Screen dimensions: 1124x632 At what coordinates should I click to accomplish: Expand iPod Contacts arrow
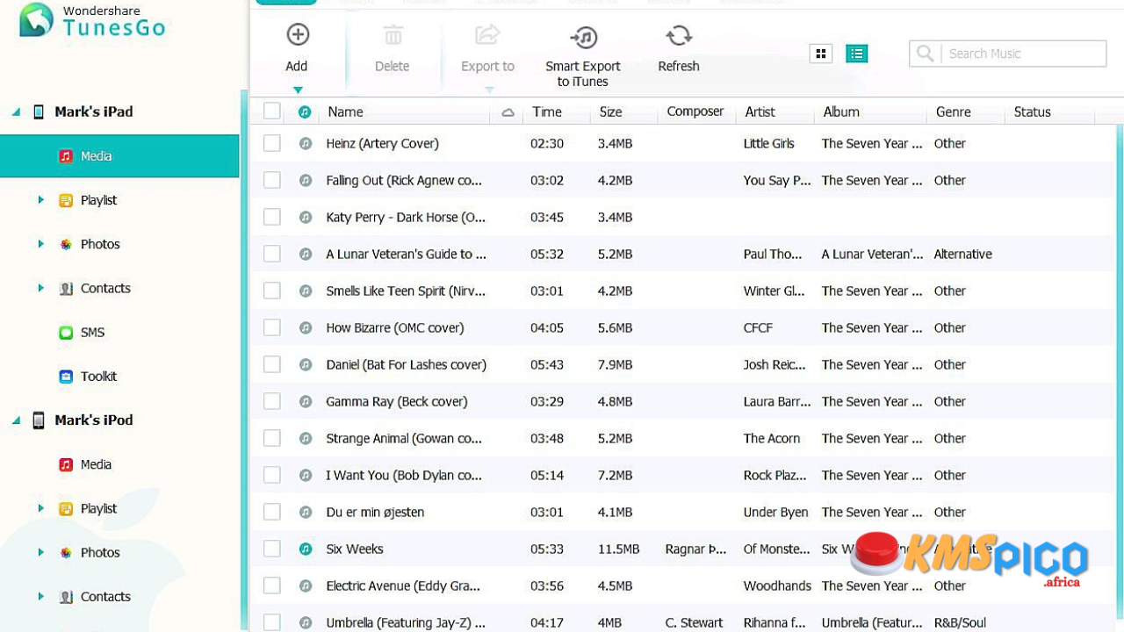point(40,596)
